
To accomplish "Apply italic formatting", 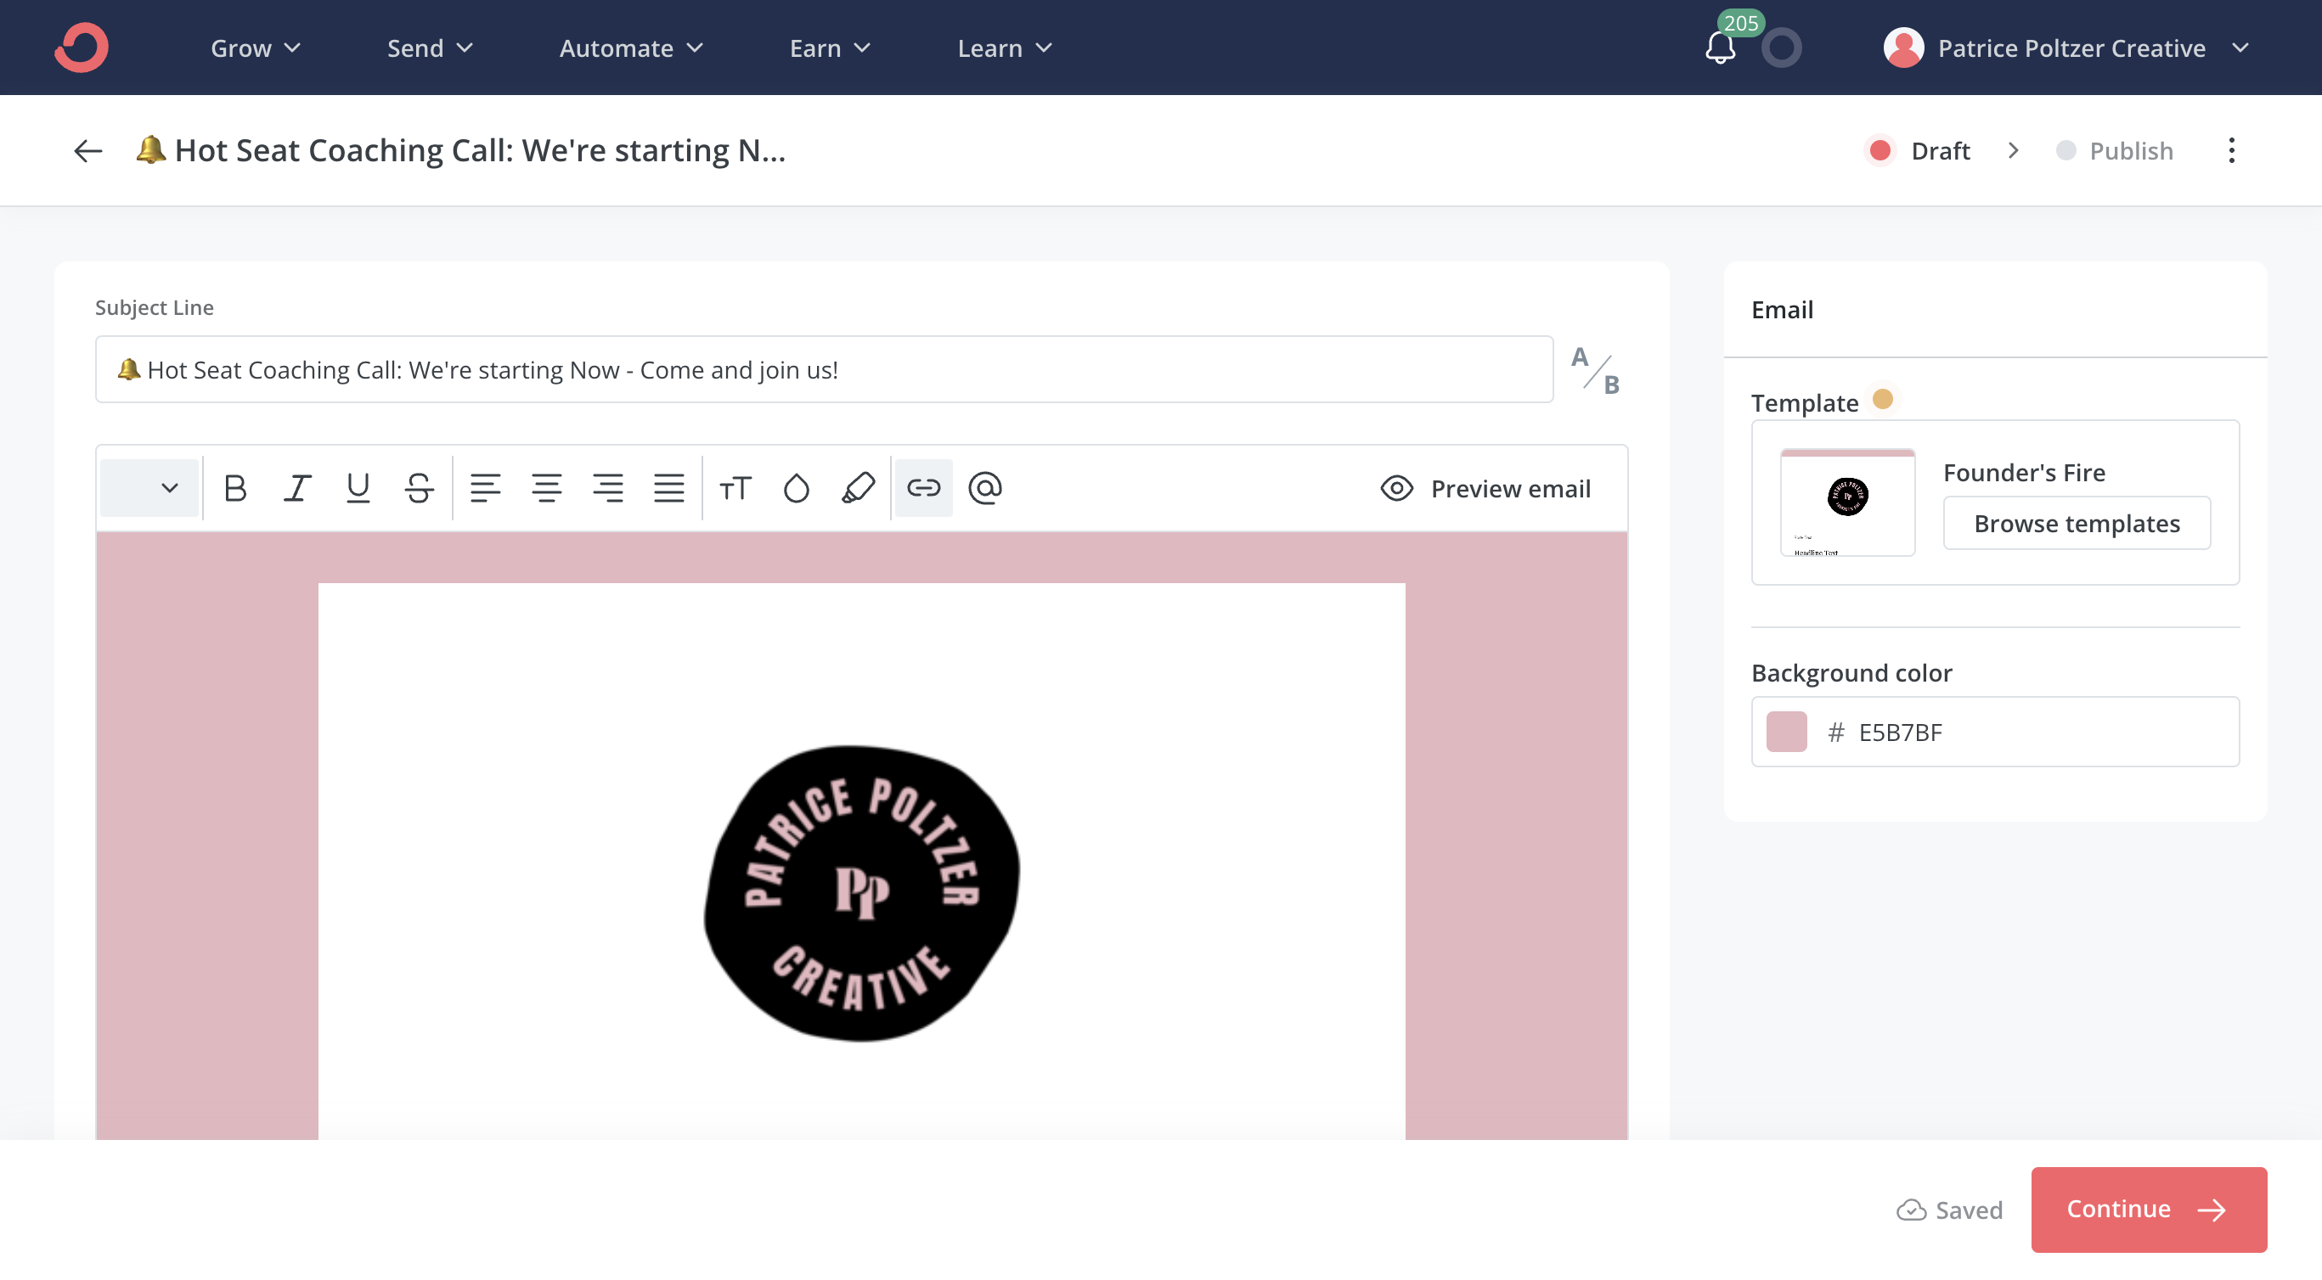I will tap(296, 488).
